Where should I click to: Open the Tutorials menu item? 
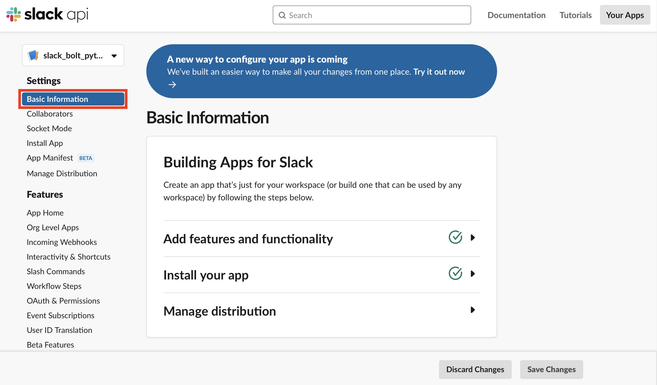click(x=576, y=15)
